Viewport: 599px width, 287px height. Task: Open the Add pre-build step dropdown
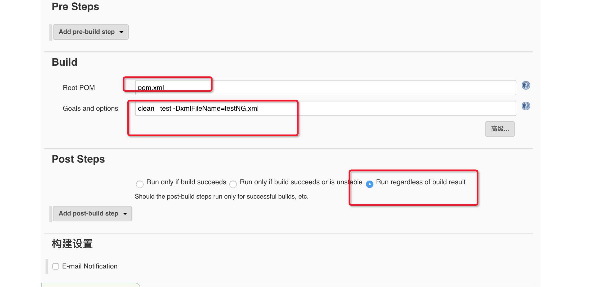[91, 32]
